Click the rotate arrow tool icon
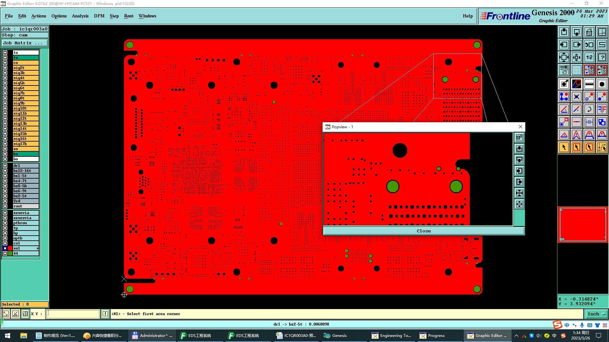Screen dimensions: 609x342 pos(589,109)
